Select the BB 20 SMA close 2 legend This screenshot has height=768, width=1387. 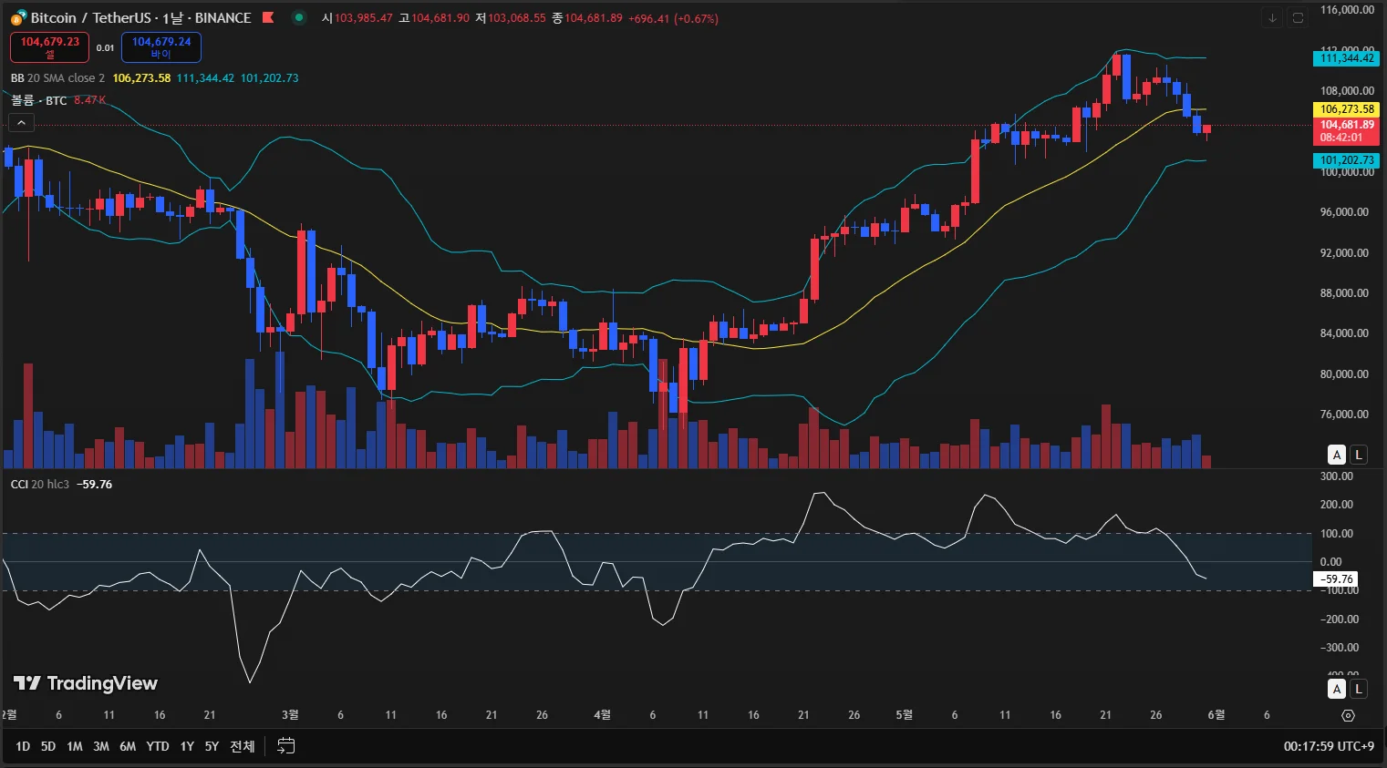[57, 78]
